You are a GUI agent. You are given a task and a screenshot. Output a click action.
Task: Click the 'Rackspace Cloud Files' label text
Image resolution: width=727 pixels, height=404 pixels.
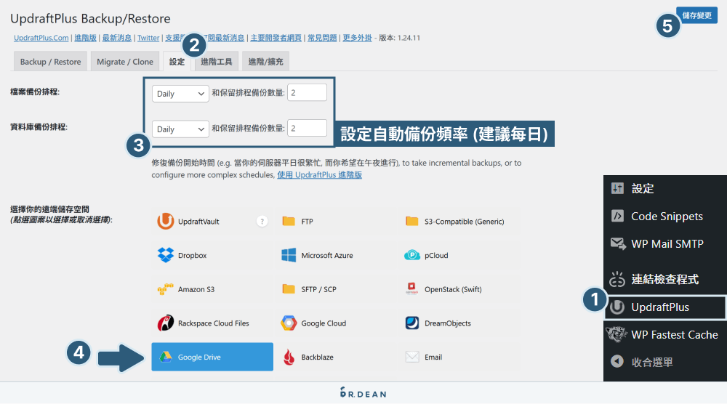(213, 323)
